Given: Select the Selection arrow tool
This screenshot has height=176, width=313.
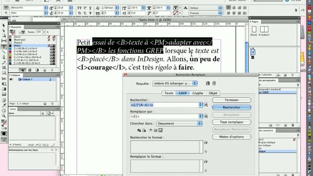Looking at the screenshot, I should pyautogui.click(x=3, y=25).
